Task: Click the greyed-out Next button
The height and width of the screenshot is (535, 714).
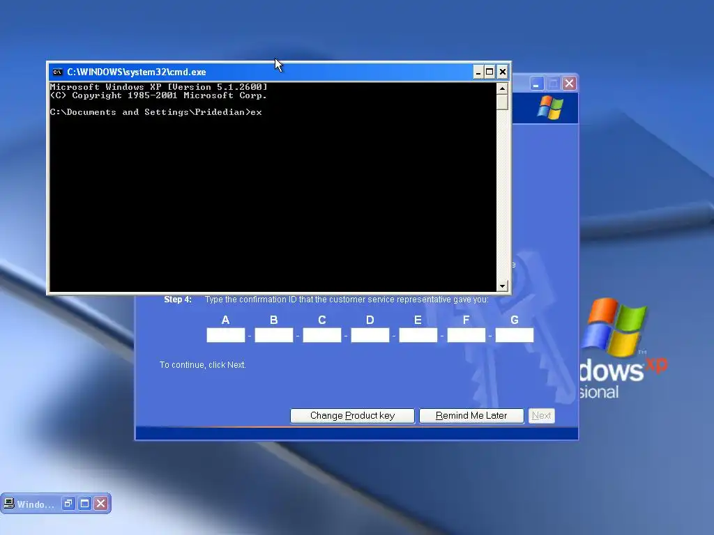Action: click(541, 416)
